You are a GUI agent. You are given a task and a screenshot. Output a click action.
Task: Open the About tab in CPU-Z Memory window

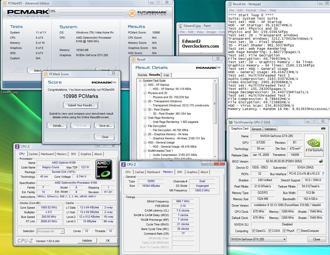[204, 172]
